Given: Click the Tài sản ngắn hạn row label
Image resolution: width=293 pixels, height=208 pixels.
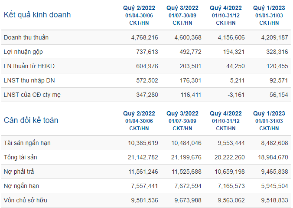Looking at the screenshot, I should (27, 143).
